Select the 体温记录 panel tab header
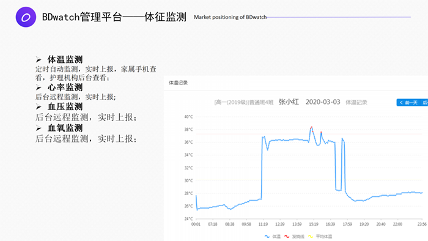The image size is (428, 241). click(x=179, y=83)
